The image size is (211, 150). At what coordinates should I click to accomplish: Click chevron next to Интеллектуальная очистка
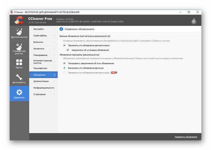click(54, 62)
